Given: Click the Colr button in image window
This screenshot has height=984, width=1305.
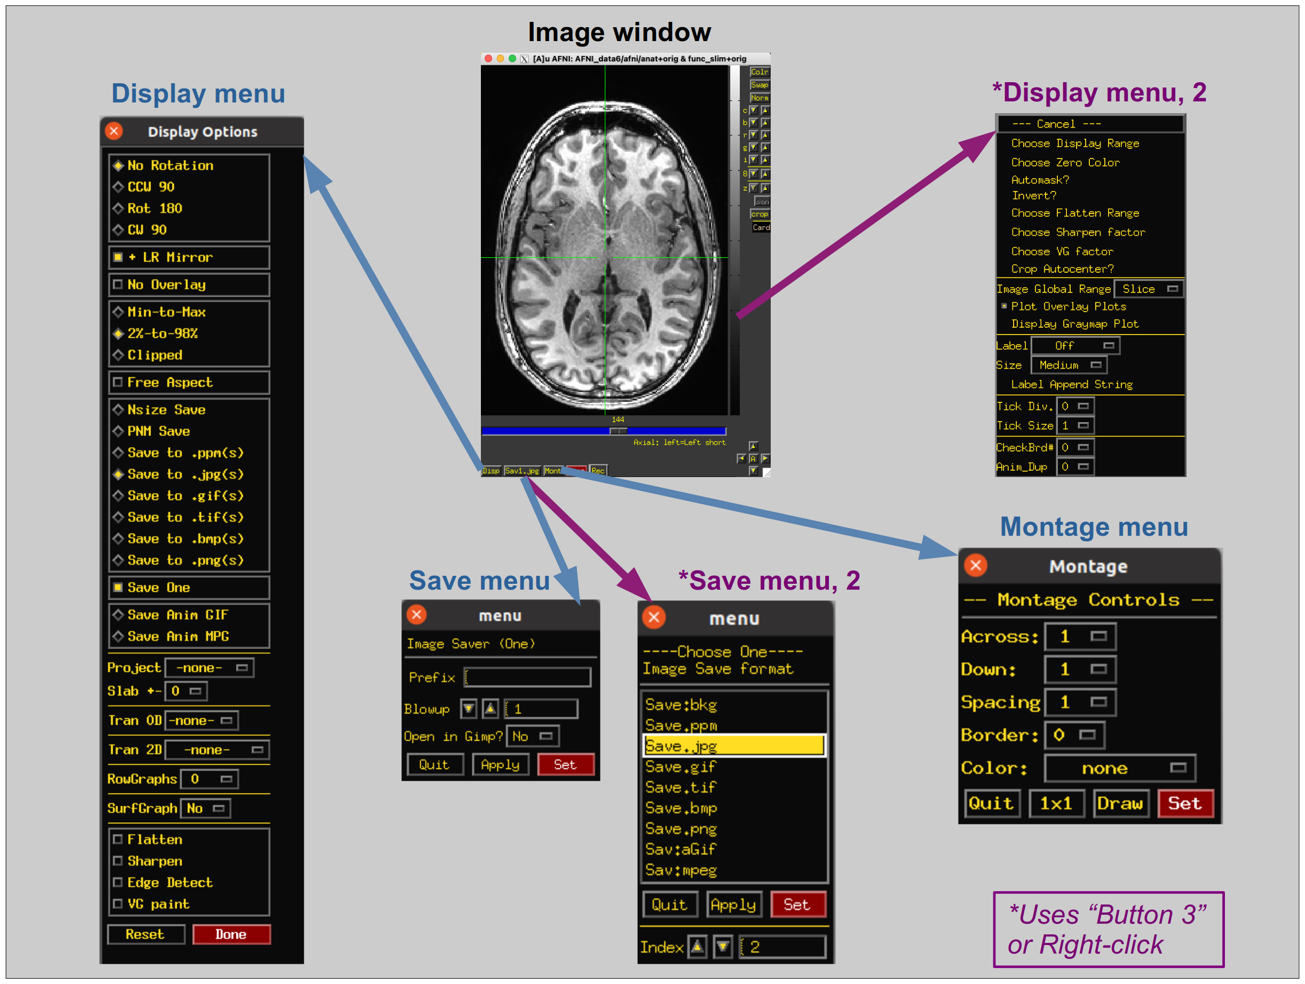Looking at the screenshot, I should coord(760,72).
